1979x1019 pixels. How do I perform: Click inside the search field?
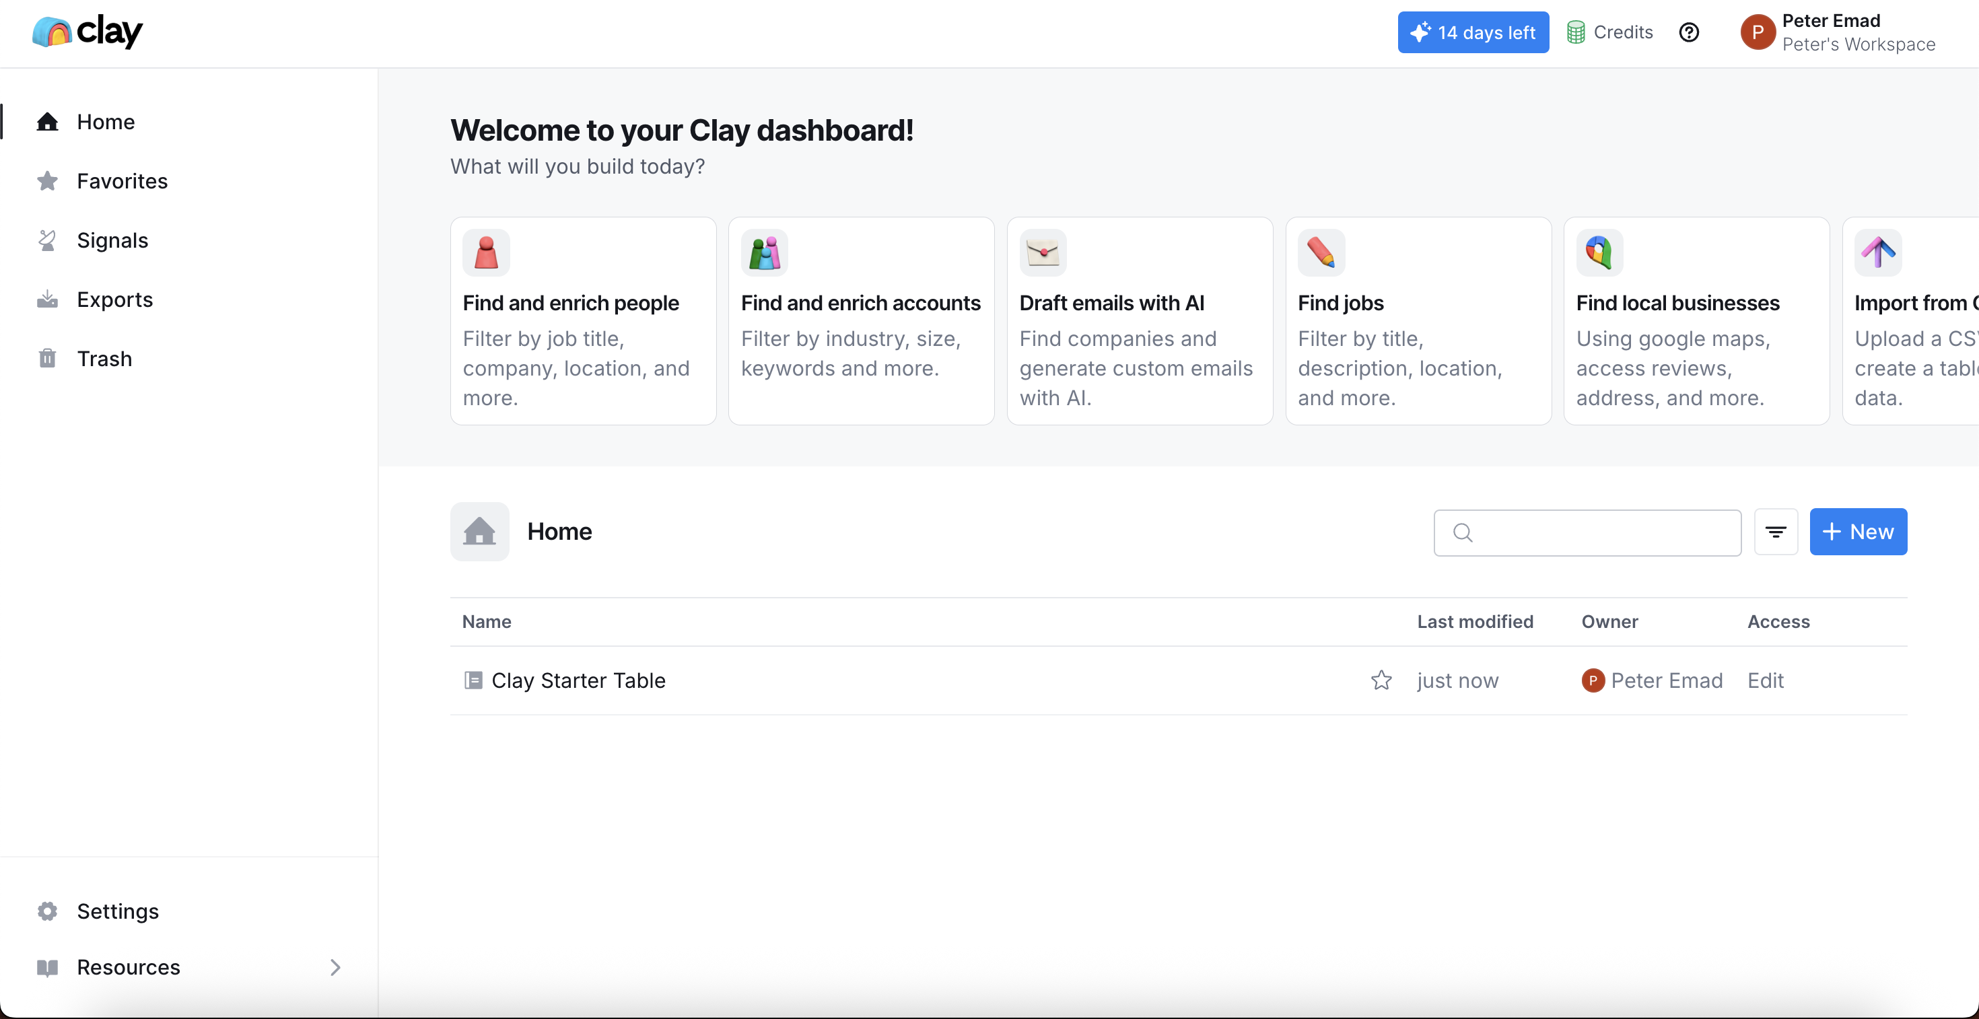[1587, 532]
